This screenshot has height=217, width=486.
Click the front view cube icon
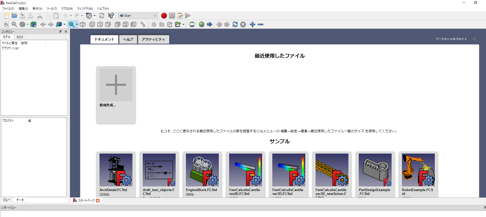92,24
